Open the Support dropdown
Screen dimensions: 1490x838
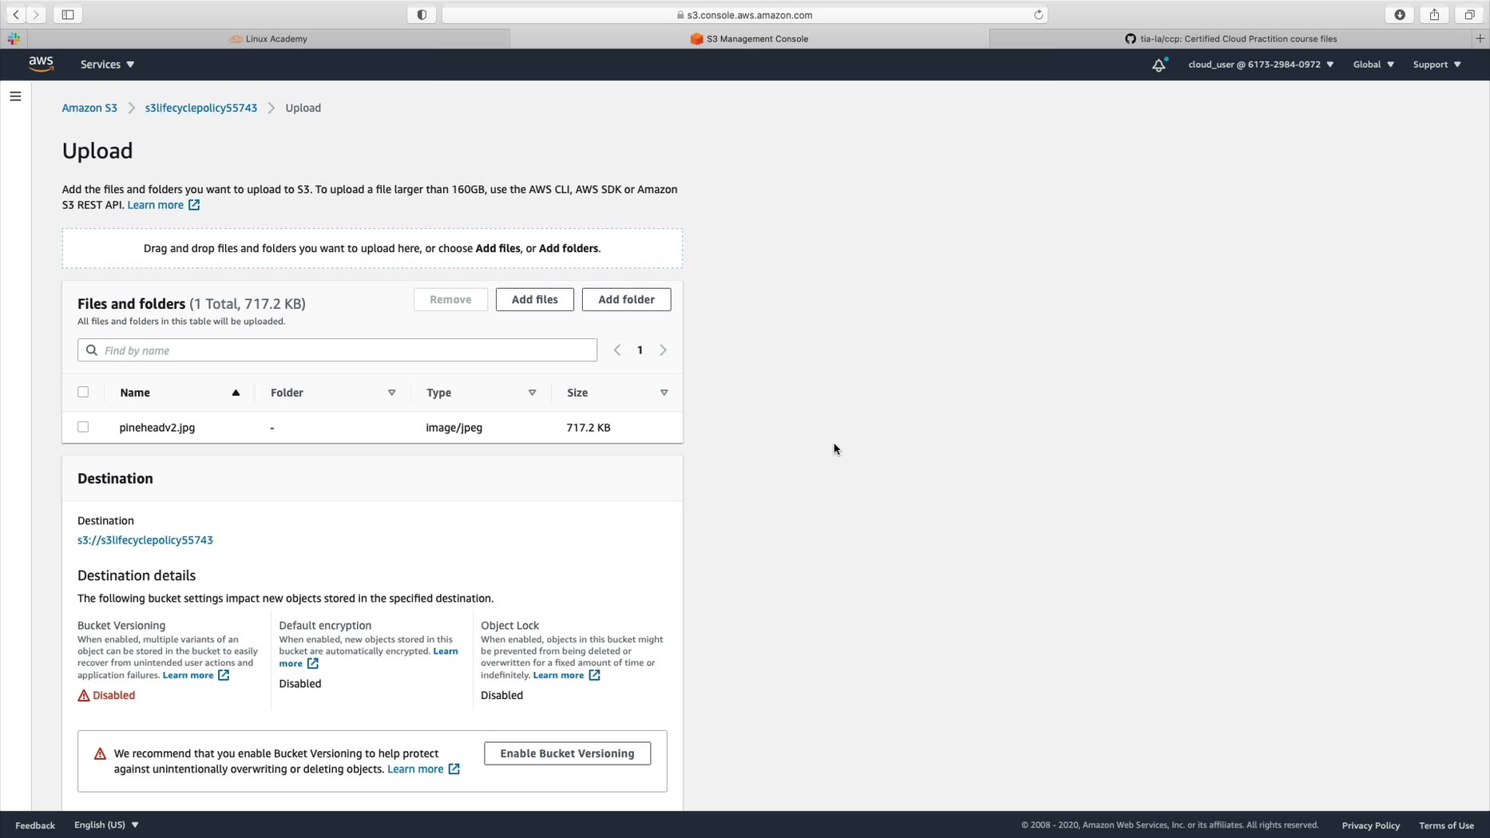tap(1437, 65)
